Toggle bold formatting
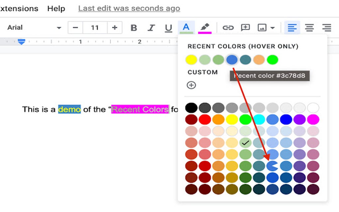The width and height of the screenshot is (339, 212). [x=134, y=28]
